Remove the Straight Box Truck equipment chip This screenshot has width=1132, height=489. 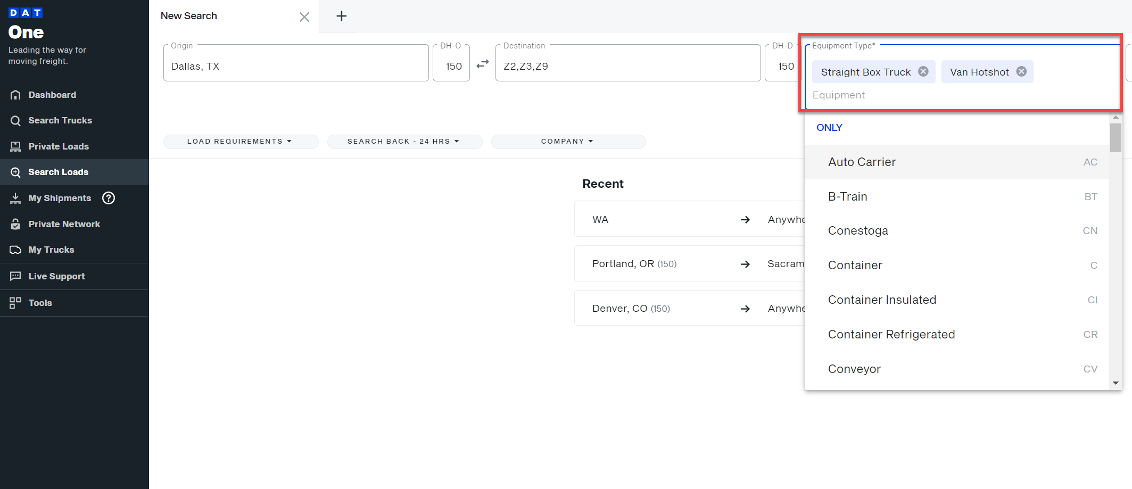pyautogui.click(x=923, y=71)
